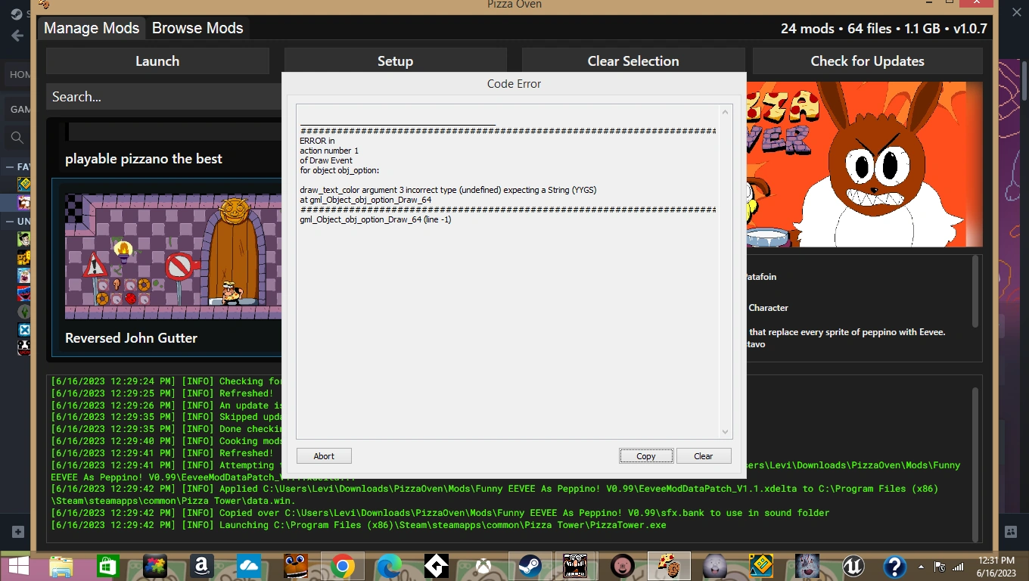Abort the Code Error dialog

[323, 455]
